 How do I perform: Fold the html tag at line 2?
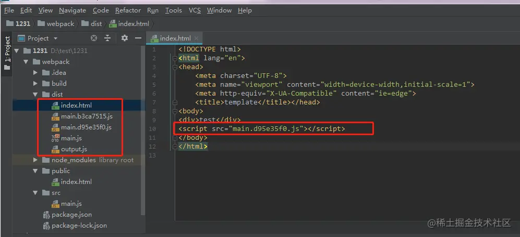pyautogui.click(x=175, y=58)
